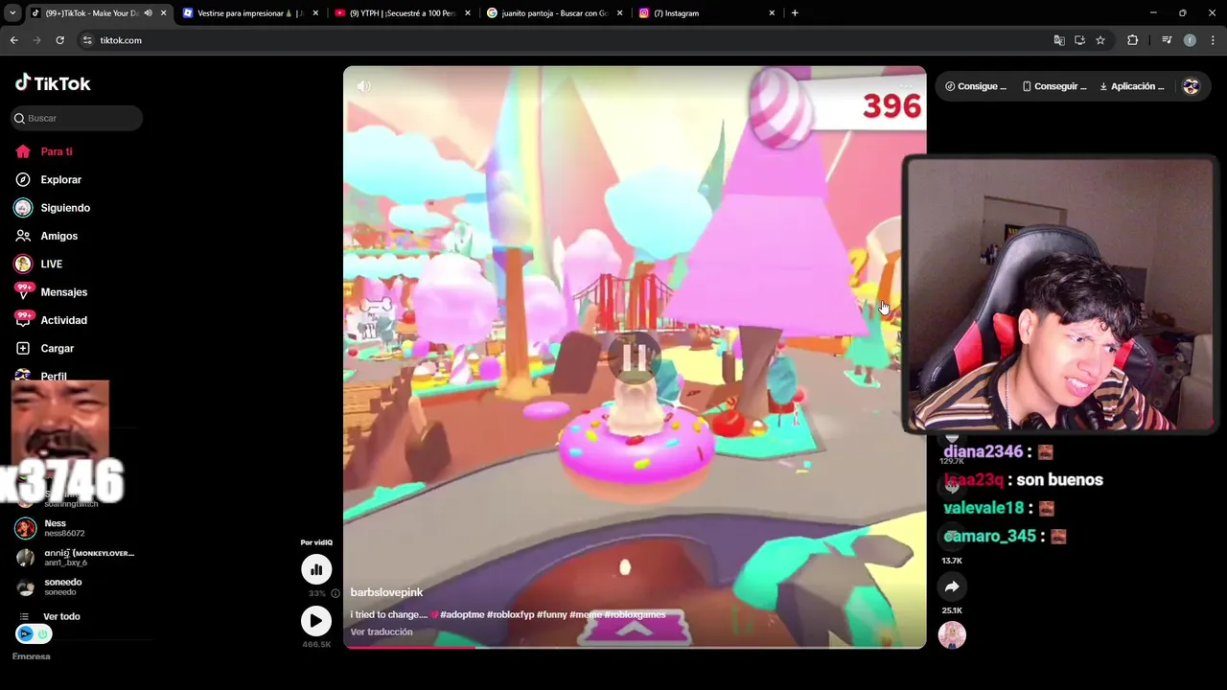The image size is (1227, 690).
Task: Open the Chrome three-dot menu
Action: tap(1214, 40)
